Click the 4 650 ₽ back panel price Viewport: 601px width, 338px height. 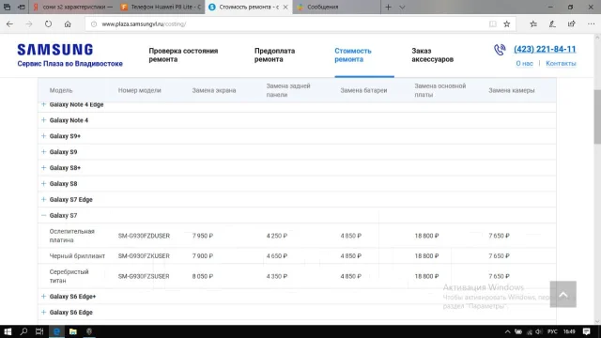click(x=277, y=256)
